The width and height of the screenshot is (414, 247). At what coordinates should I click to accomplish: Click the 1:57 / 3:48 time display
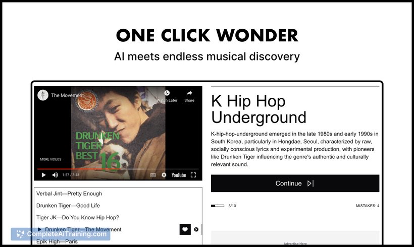click(x=71, y=175)
